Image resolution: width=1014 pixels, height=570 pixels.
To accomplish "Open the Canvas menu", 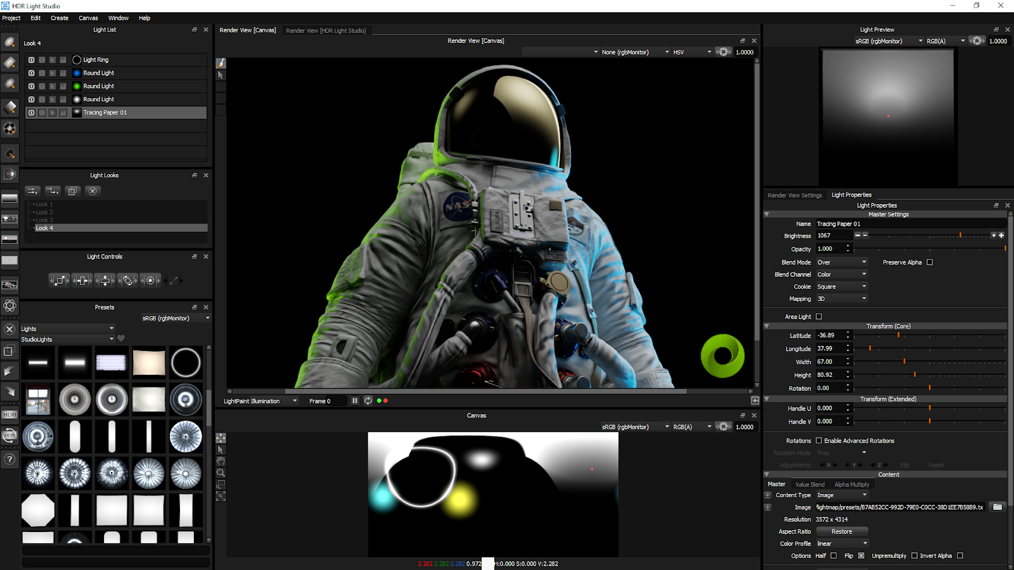I will 88,18.
